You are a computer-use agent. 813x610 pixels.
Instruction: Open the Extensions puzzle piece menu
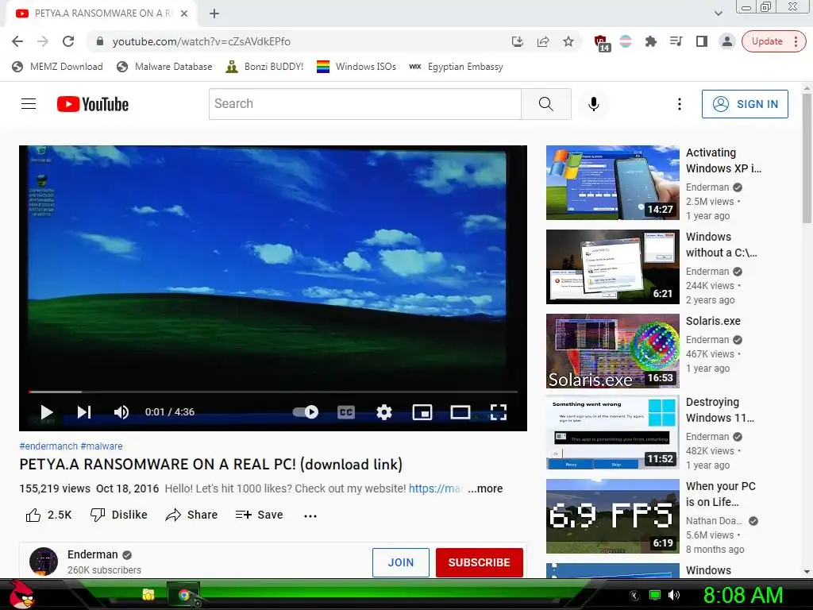pos(651,41)
